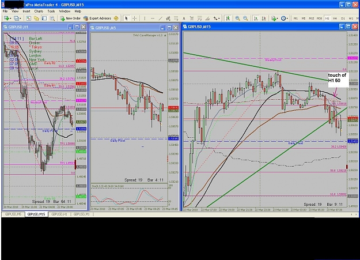Click the WeeklyPivot label in M15 chart
Screen dimensions: 360x260
(x=273, y=60)
